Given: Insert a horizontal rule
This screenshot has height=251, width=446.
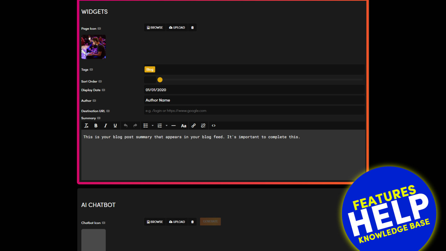Looking at the screenshot, I should 174,126.
